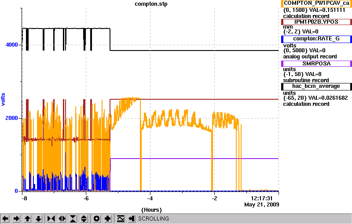Pan the graph left with the left arrow button
Screen dimensions: 352x224
[x=5, y=219]
